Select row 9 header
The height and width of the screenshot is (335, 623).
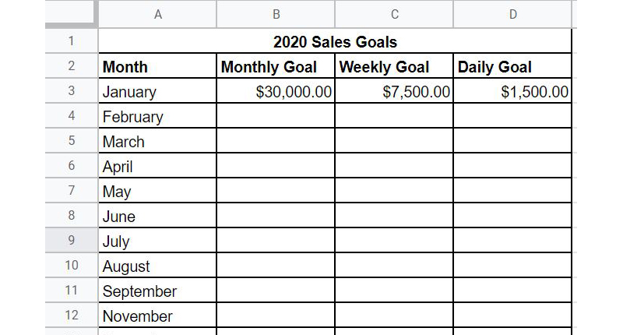[71, 241]
